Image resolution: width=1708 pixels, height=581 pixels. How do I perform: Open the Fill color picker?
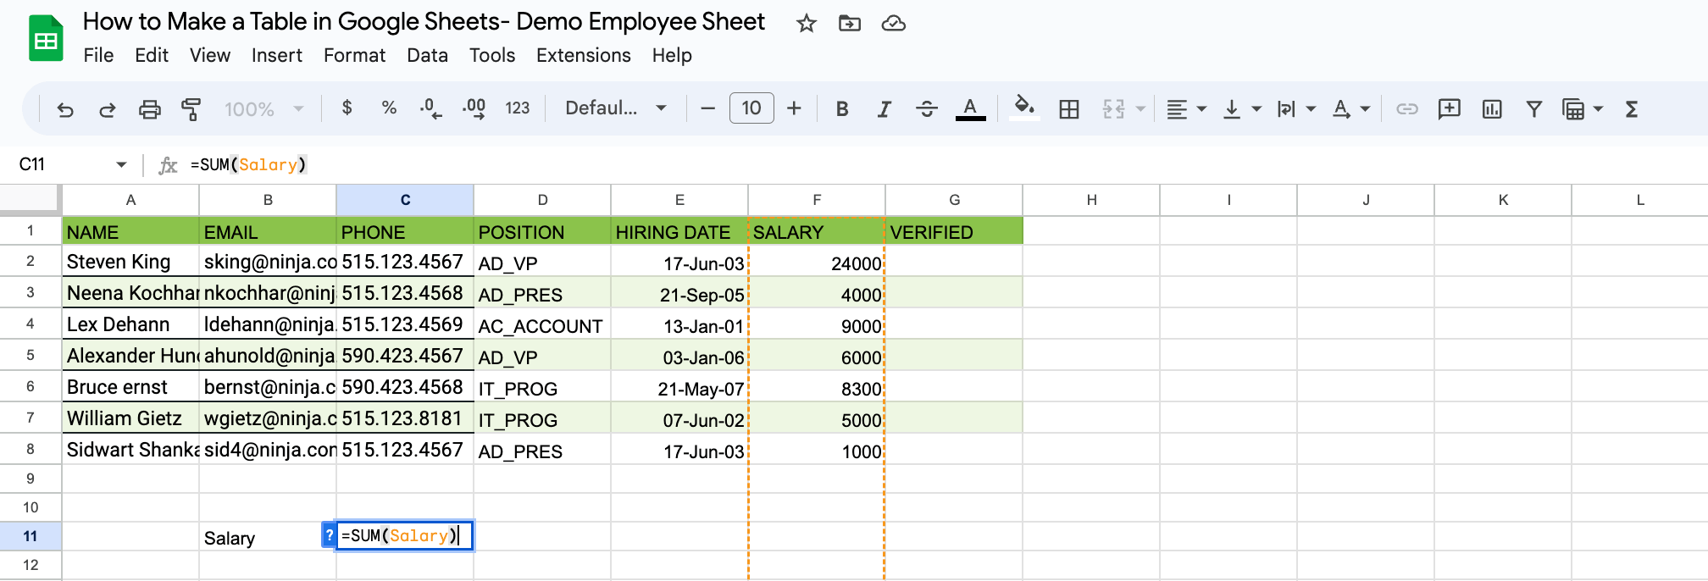(1024, 108)
